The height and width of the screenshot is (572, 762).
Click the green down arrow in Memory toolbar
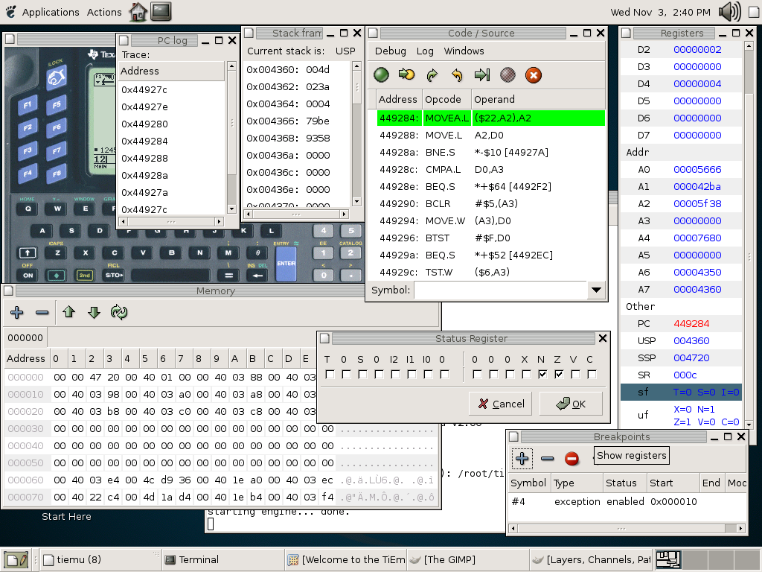pos(94,312)
